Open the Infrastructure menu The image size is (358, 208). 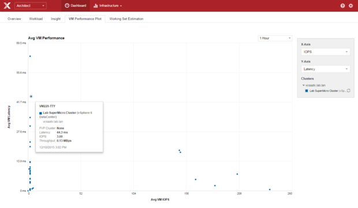tap(108, 6)
